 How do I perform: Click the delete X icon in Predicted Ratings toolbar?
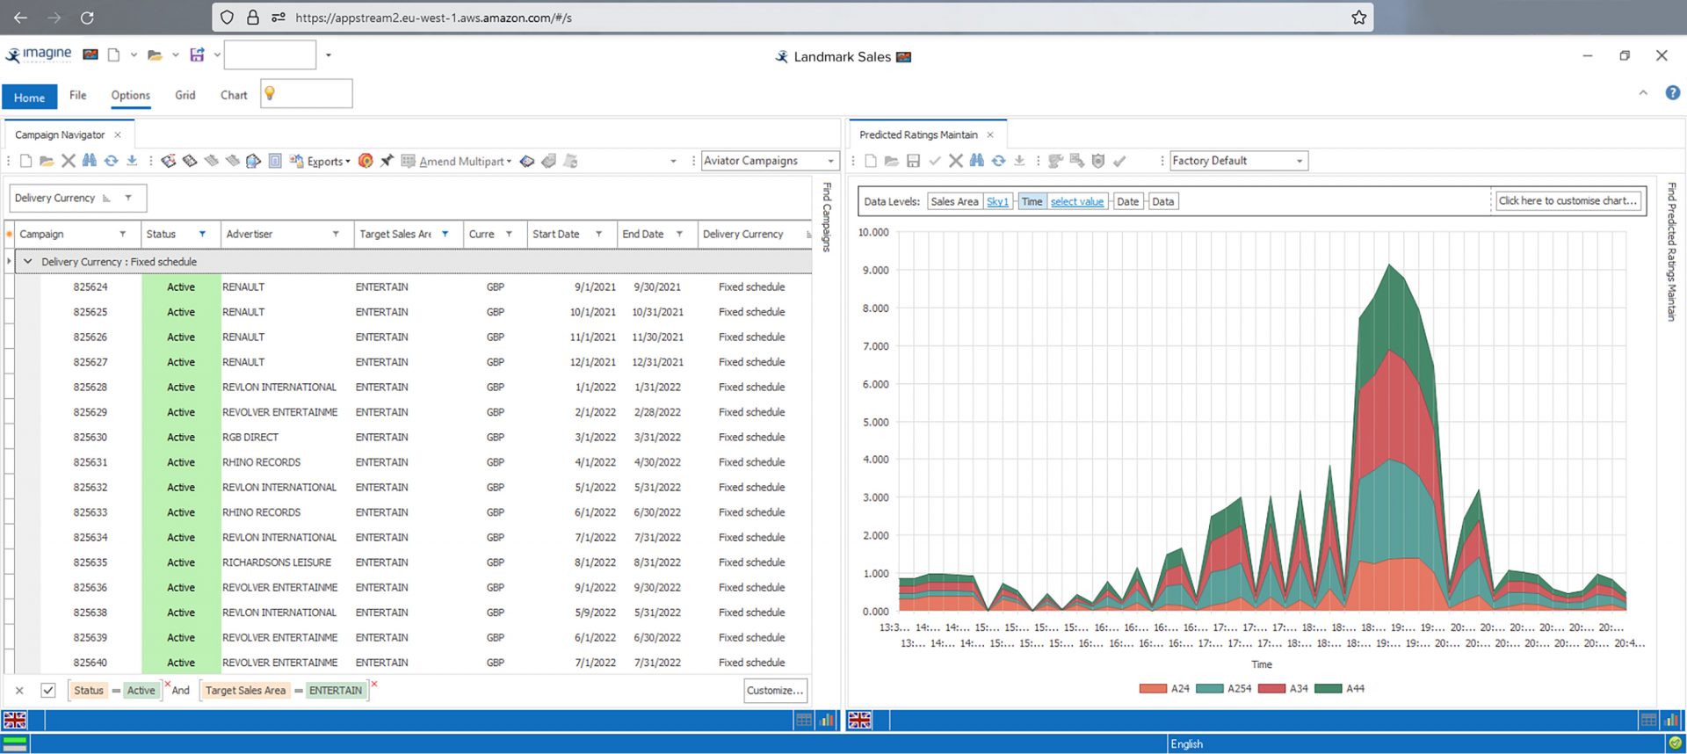click(x=955, y=161)
